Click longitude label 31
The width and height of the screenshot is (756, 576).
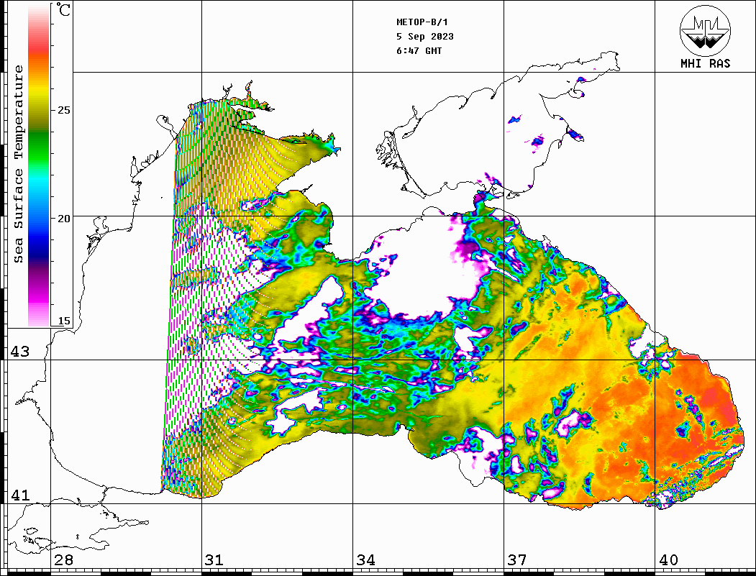coord(214,560)
